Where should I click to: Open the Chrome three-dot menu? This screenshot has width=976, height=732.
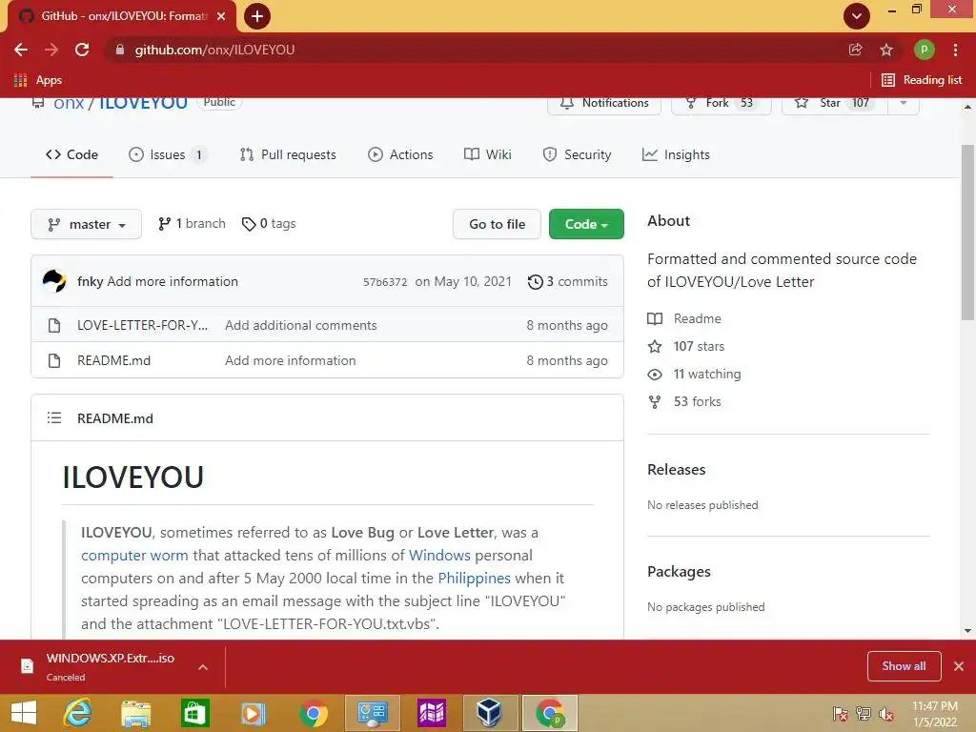pos(955,50)
